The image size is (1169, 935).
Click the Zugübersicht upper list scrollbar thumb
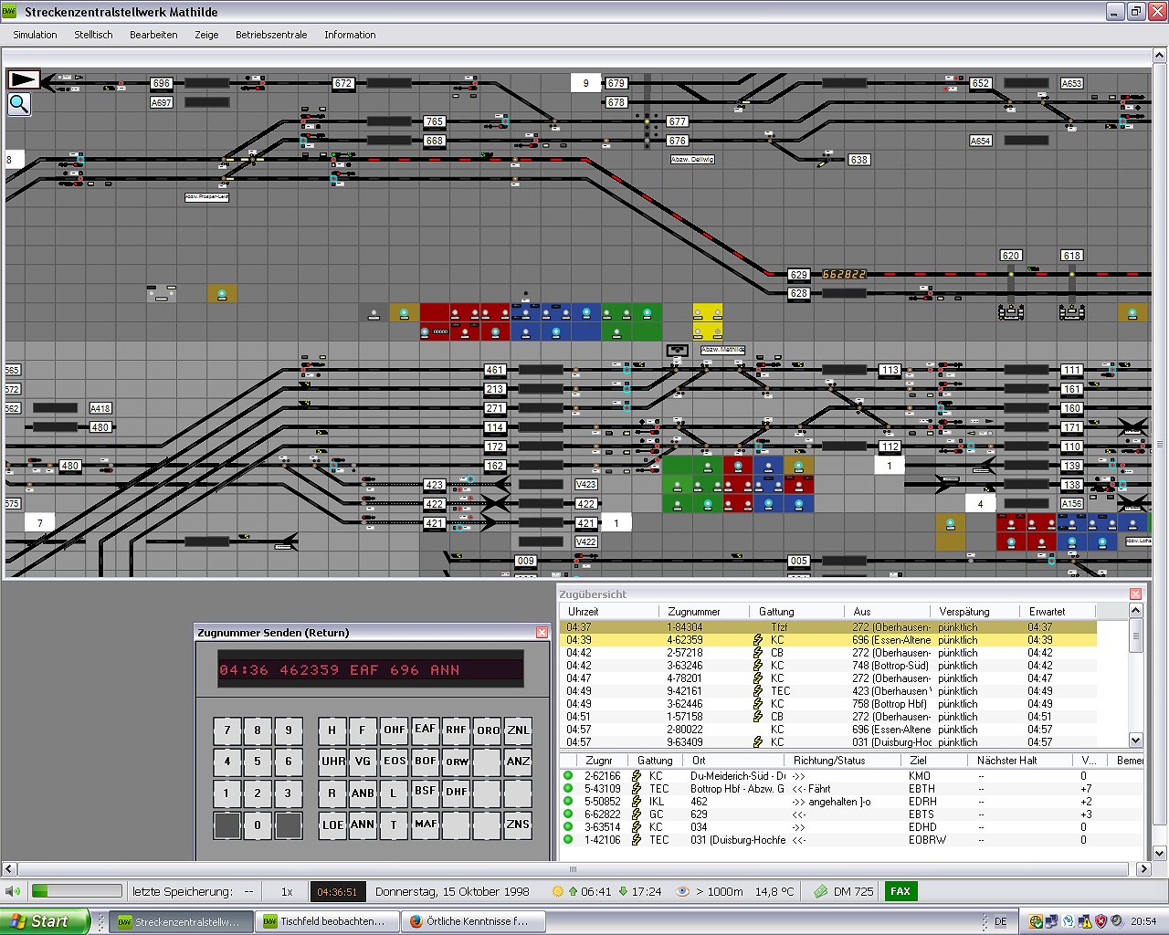coord(1136,636)
